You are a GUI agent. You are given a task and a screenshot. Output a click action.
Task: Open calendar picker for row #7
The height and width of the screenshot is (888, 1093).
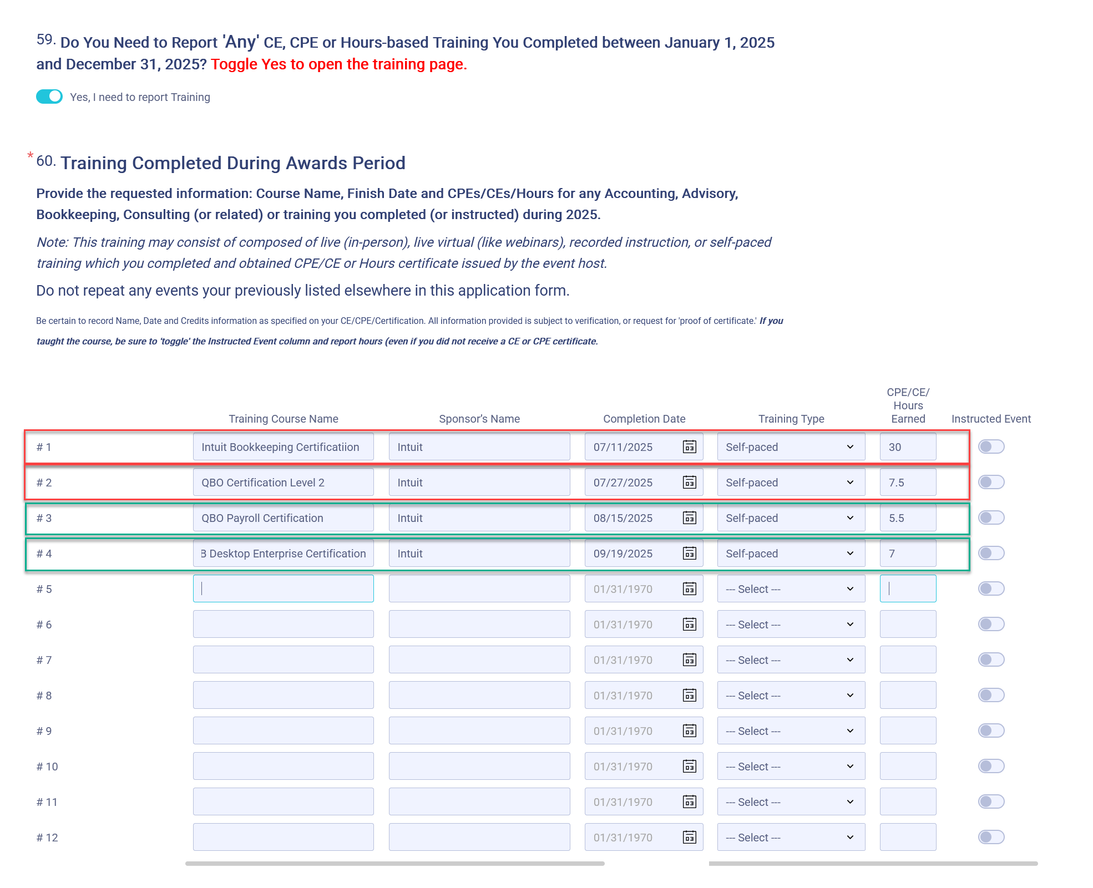[x=689, y=660]
